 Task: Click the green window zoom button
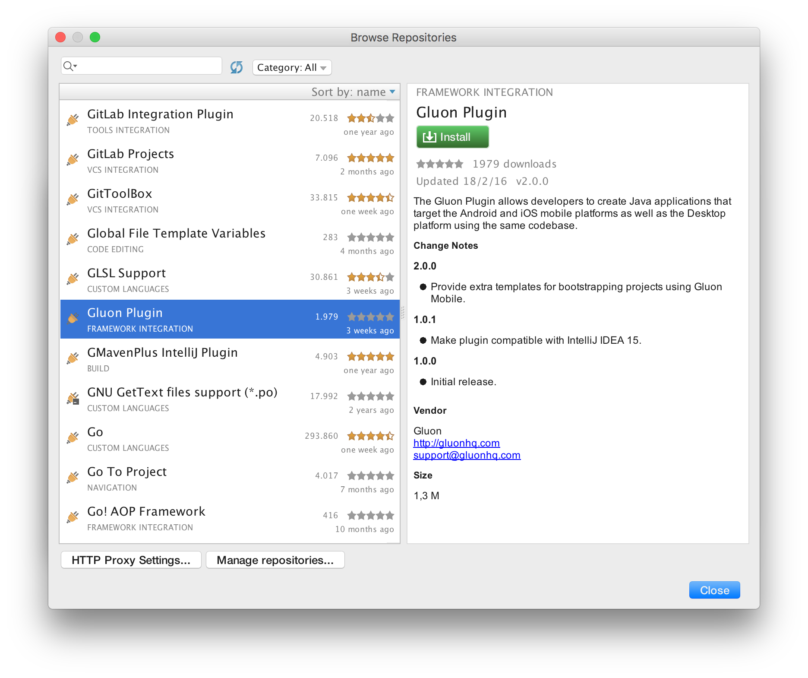tap(95, 37)
